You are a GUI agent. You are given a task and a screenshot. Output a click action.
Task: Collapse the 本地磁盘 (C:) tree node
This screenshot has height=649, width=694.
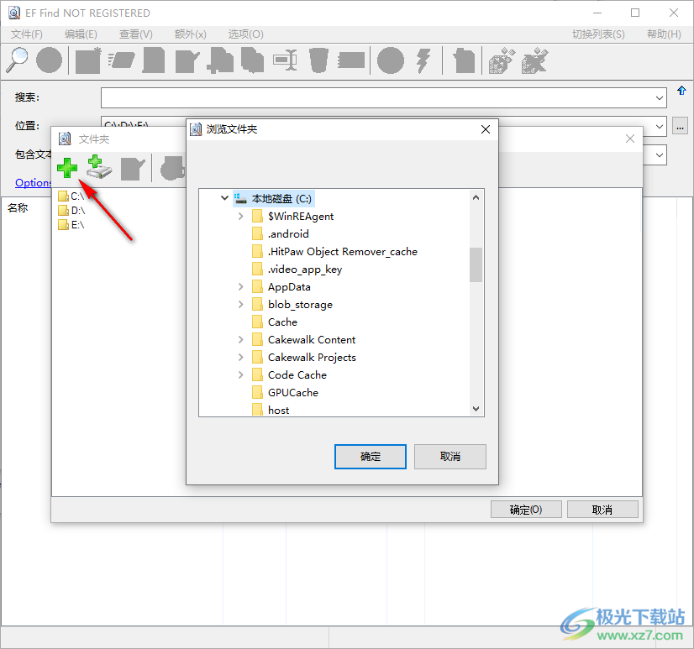point(224,198)
